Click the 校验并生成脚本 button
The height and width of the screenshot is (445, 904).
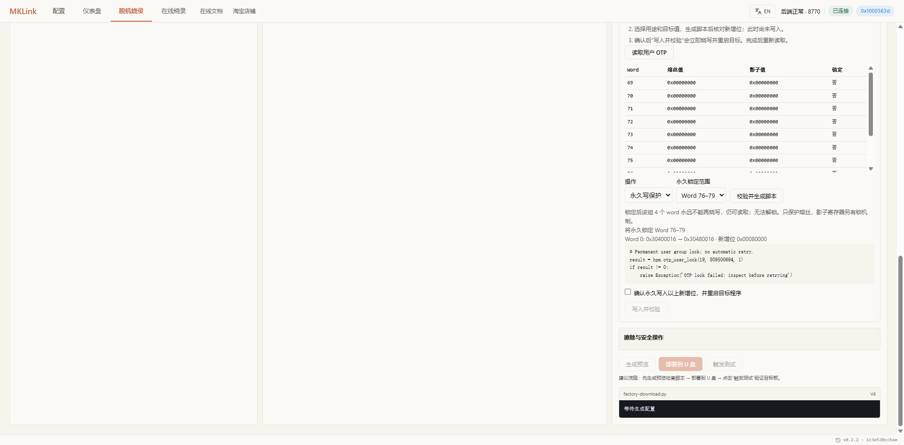(757, 196)
